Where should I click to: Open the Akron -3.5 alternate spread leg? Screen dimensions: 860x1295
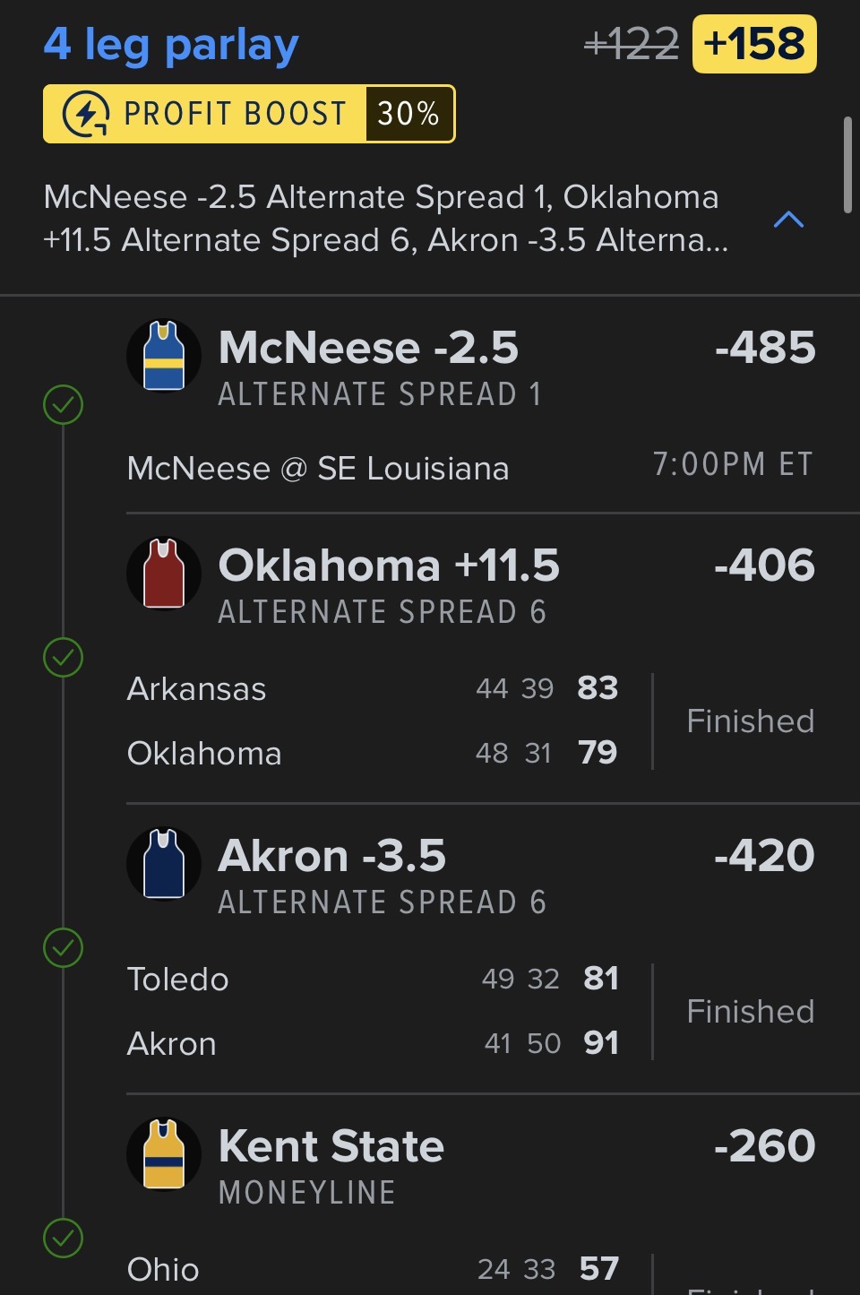pyautogui.click(x=332, y=857)
